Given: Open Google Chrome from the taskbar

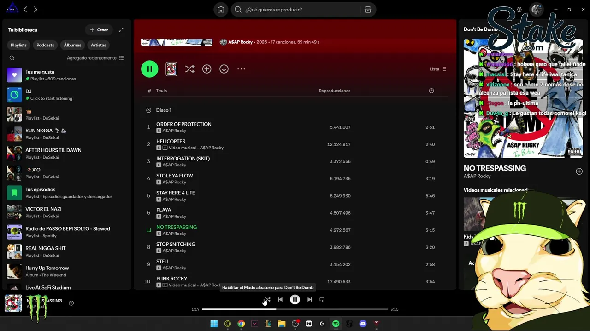Looking at the screenshot, I should point(241,324).
